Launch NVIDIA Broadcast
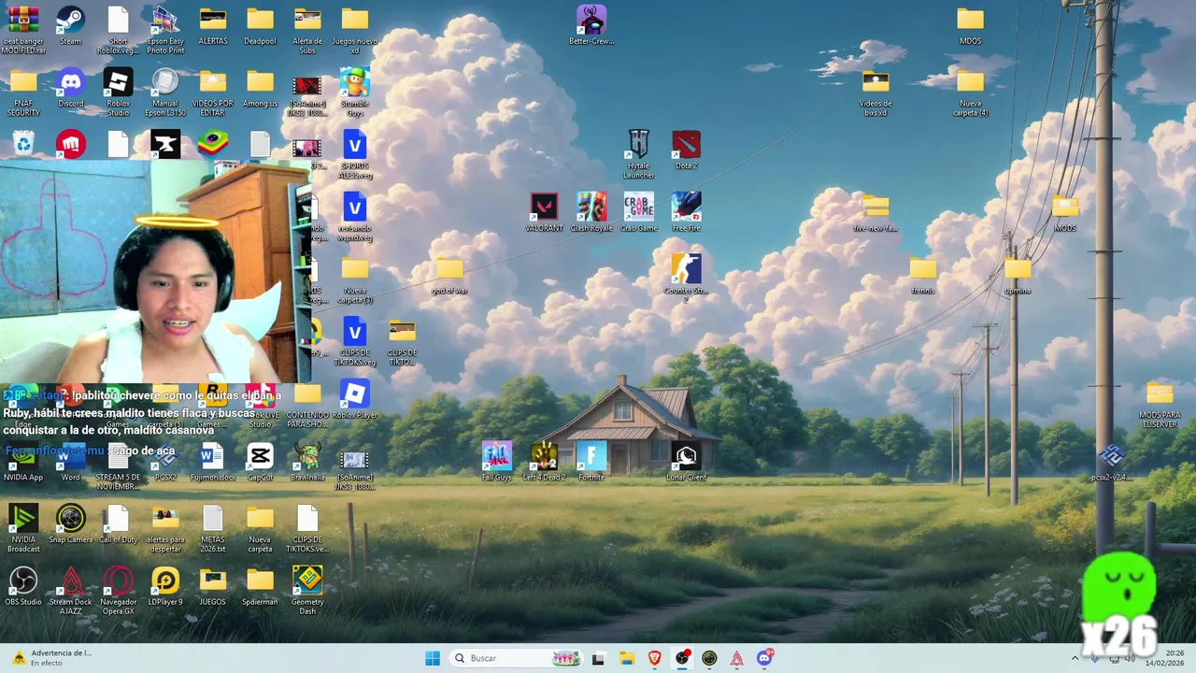Image resolution: width=1196 pixels, height=673 pixels. tap(23, 528)
